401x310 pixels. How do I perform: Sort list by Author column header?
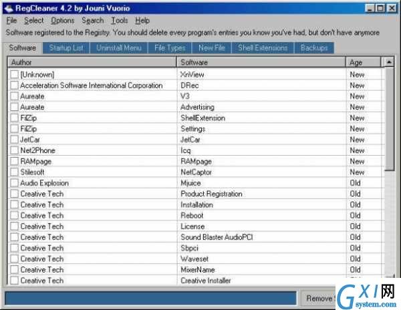click(x=92, y=62)
